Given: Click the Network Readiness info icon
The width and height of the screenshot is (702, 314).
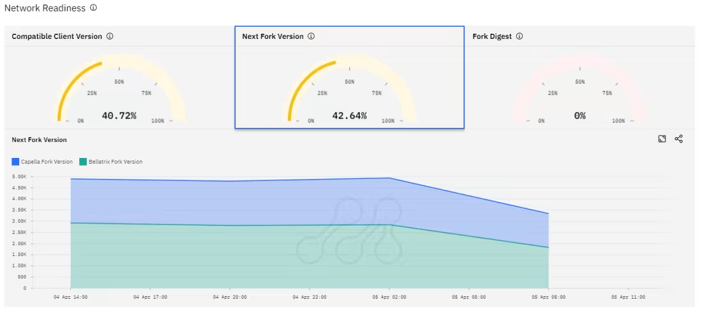Looking at the screenshot, I should [x=93, y=8].
